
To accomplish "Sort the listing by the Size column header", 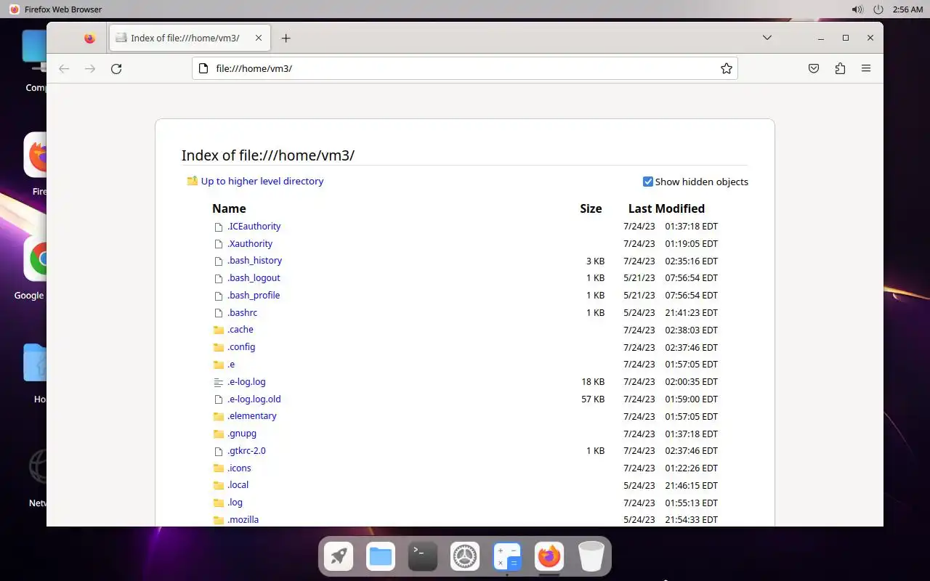I will [x=591, y=208].
